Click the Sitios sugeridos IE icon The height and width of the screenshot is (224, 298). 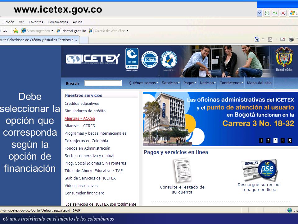(24, 30)
